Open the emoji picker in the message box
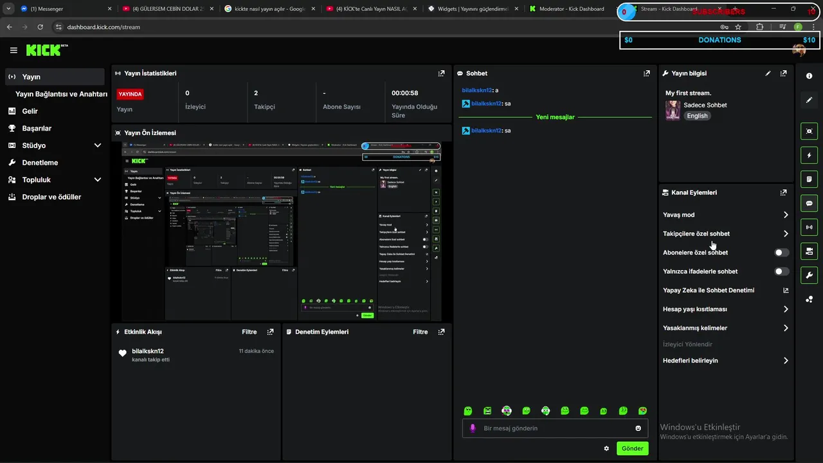This screenshot has width=823, height=463. 638,428
